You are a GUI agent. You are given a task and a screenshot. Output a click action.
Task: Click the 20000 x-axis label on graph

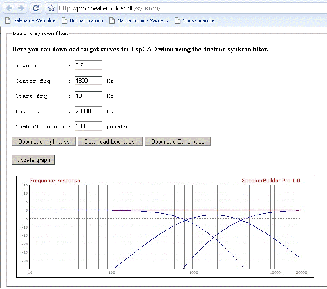pos(301,272)
